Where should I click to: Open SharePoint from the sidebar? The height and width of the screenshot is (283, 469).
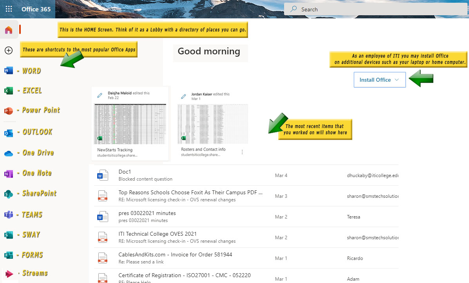pyautogui.click(x=9, y=194)
